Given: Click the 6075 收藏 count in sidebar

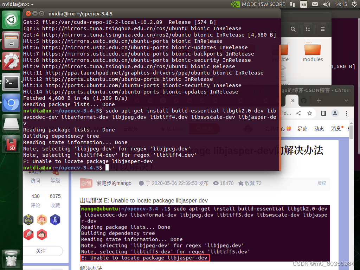Looking at the screenshot, I should pyautogui.click(x=55, y=201).
